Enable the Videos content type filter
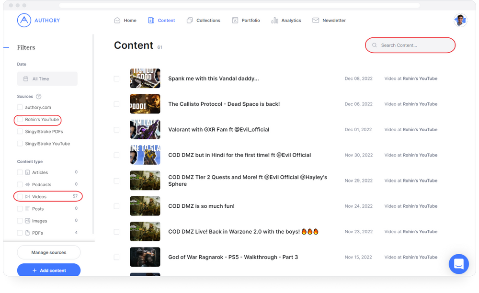The width and height of the screenshot is (479, 293). [x=20, y=196]
